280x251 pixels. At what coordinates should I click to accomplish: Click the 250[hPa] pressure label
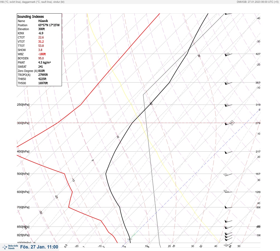(23, 105)
